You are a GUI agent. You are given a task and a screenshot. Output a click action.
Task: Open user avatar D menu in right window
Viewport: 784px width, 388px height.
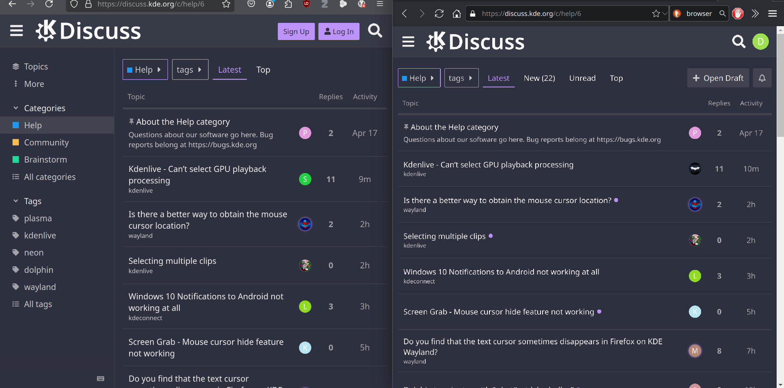pos(761,42)
